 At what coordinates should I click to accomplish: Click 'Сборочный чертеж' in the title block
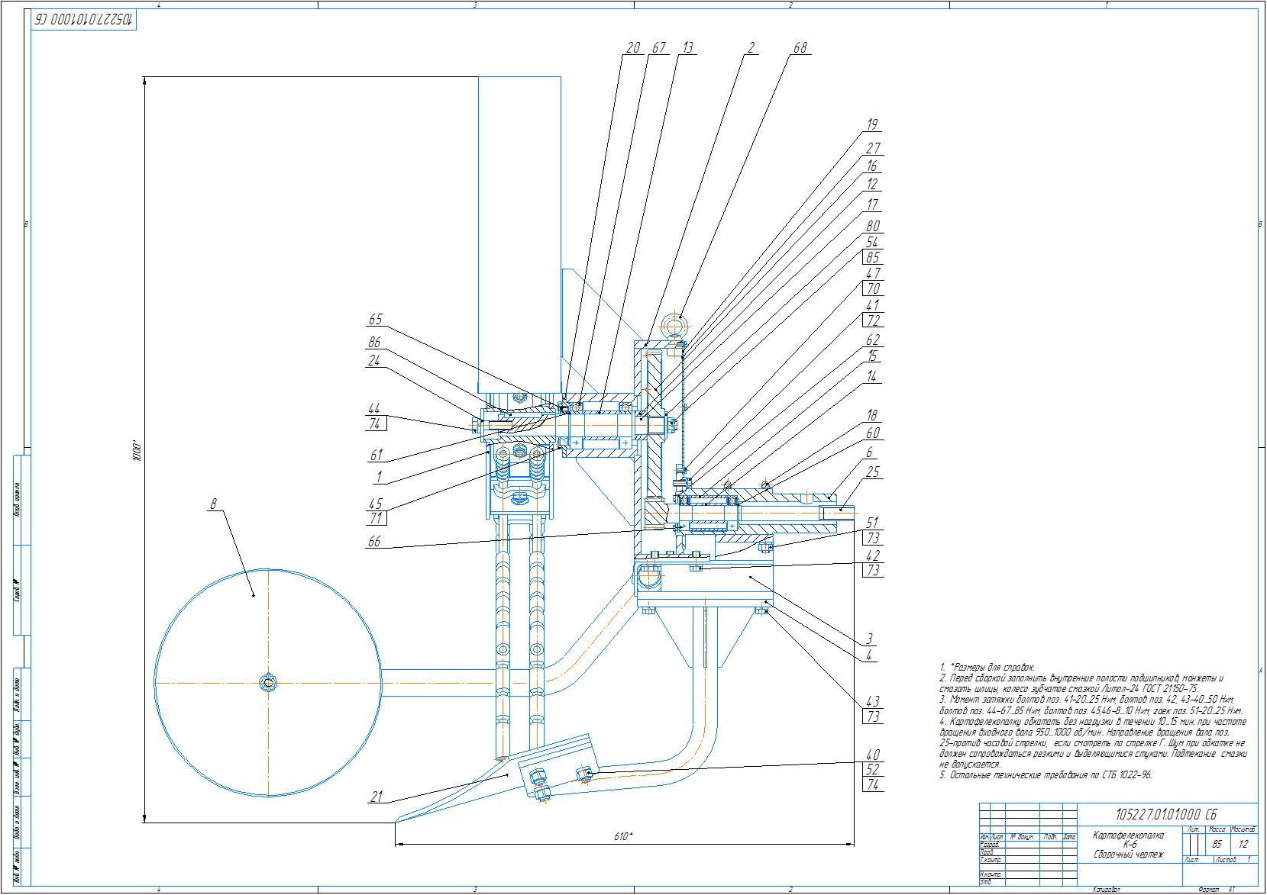[x=1129, y=855]
